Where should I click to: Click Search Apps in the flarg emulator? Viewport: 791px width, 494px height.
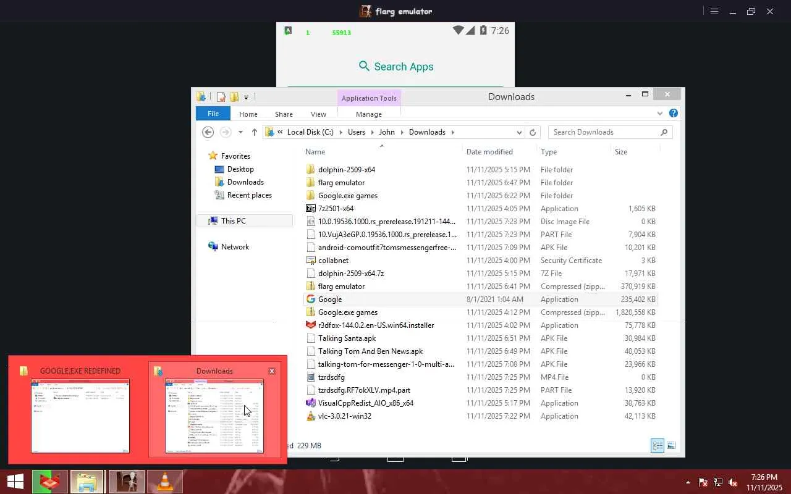click(x=396, y=67)
